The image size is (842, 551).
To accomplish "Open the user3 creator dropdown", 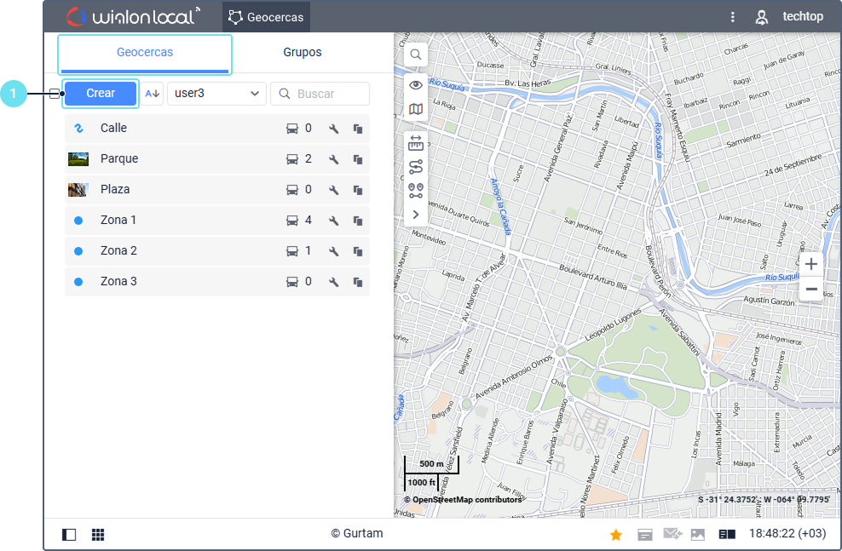I will [217, 94].
